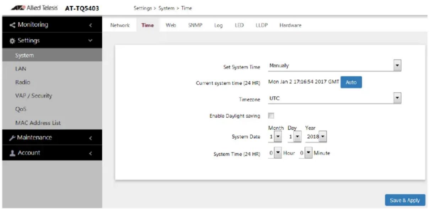This screenshot has height=209, width=430.
Task: Switch to the Network tab
Action: [x=120, y=25]
